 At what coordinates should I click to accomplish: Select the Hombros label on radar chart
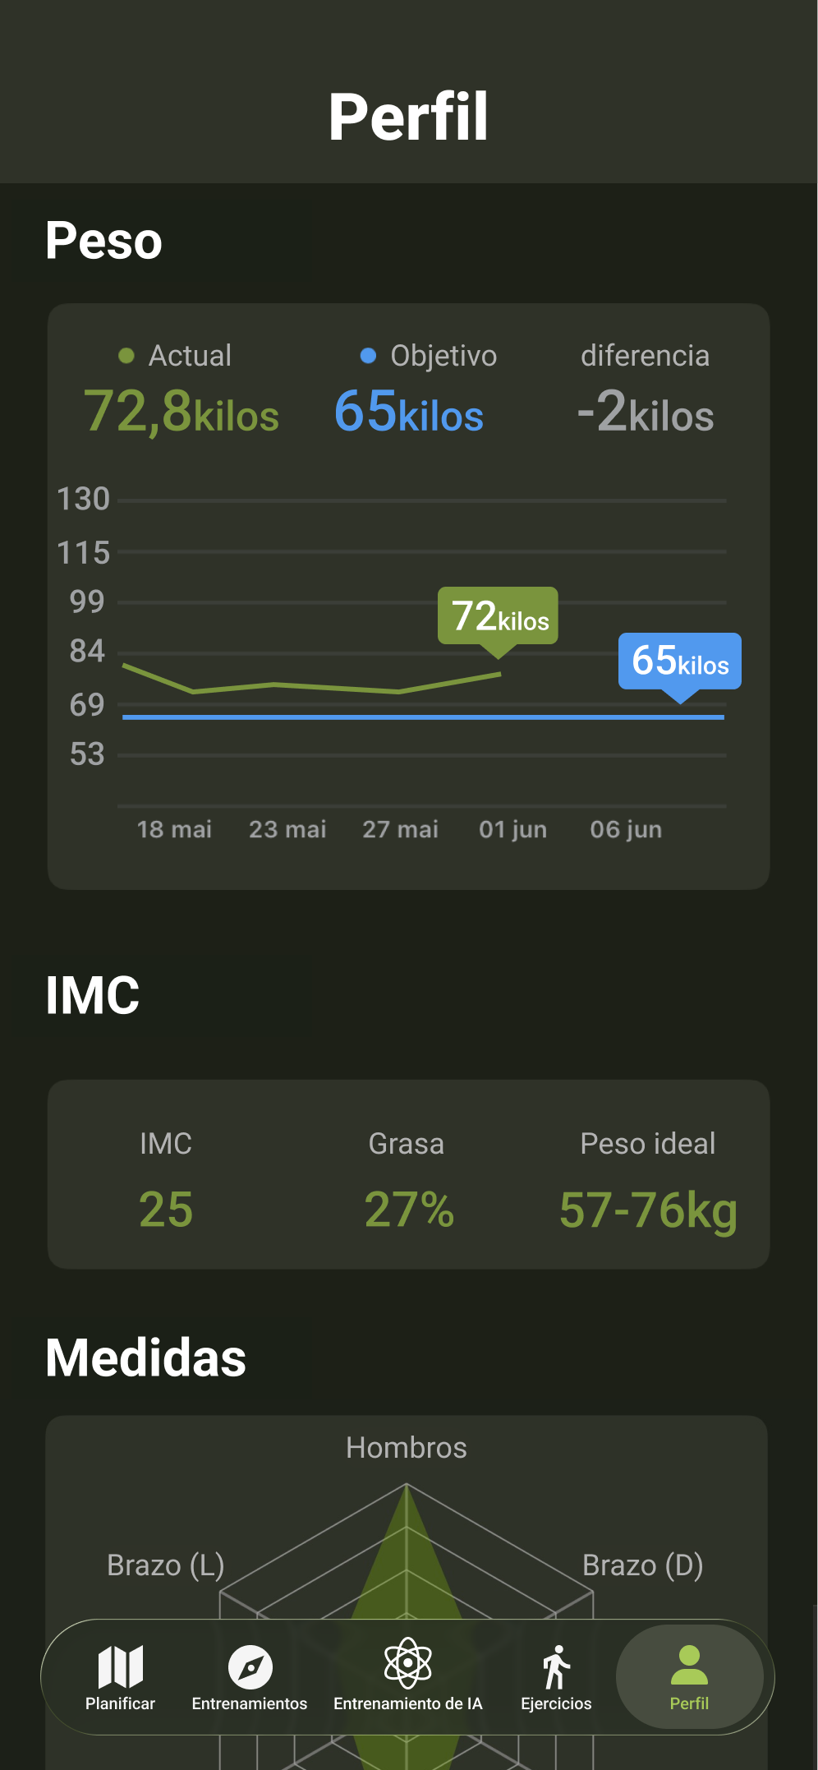tap(407, 1448)
